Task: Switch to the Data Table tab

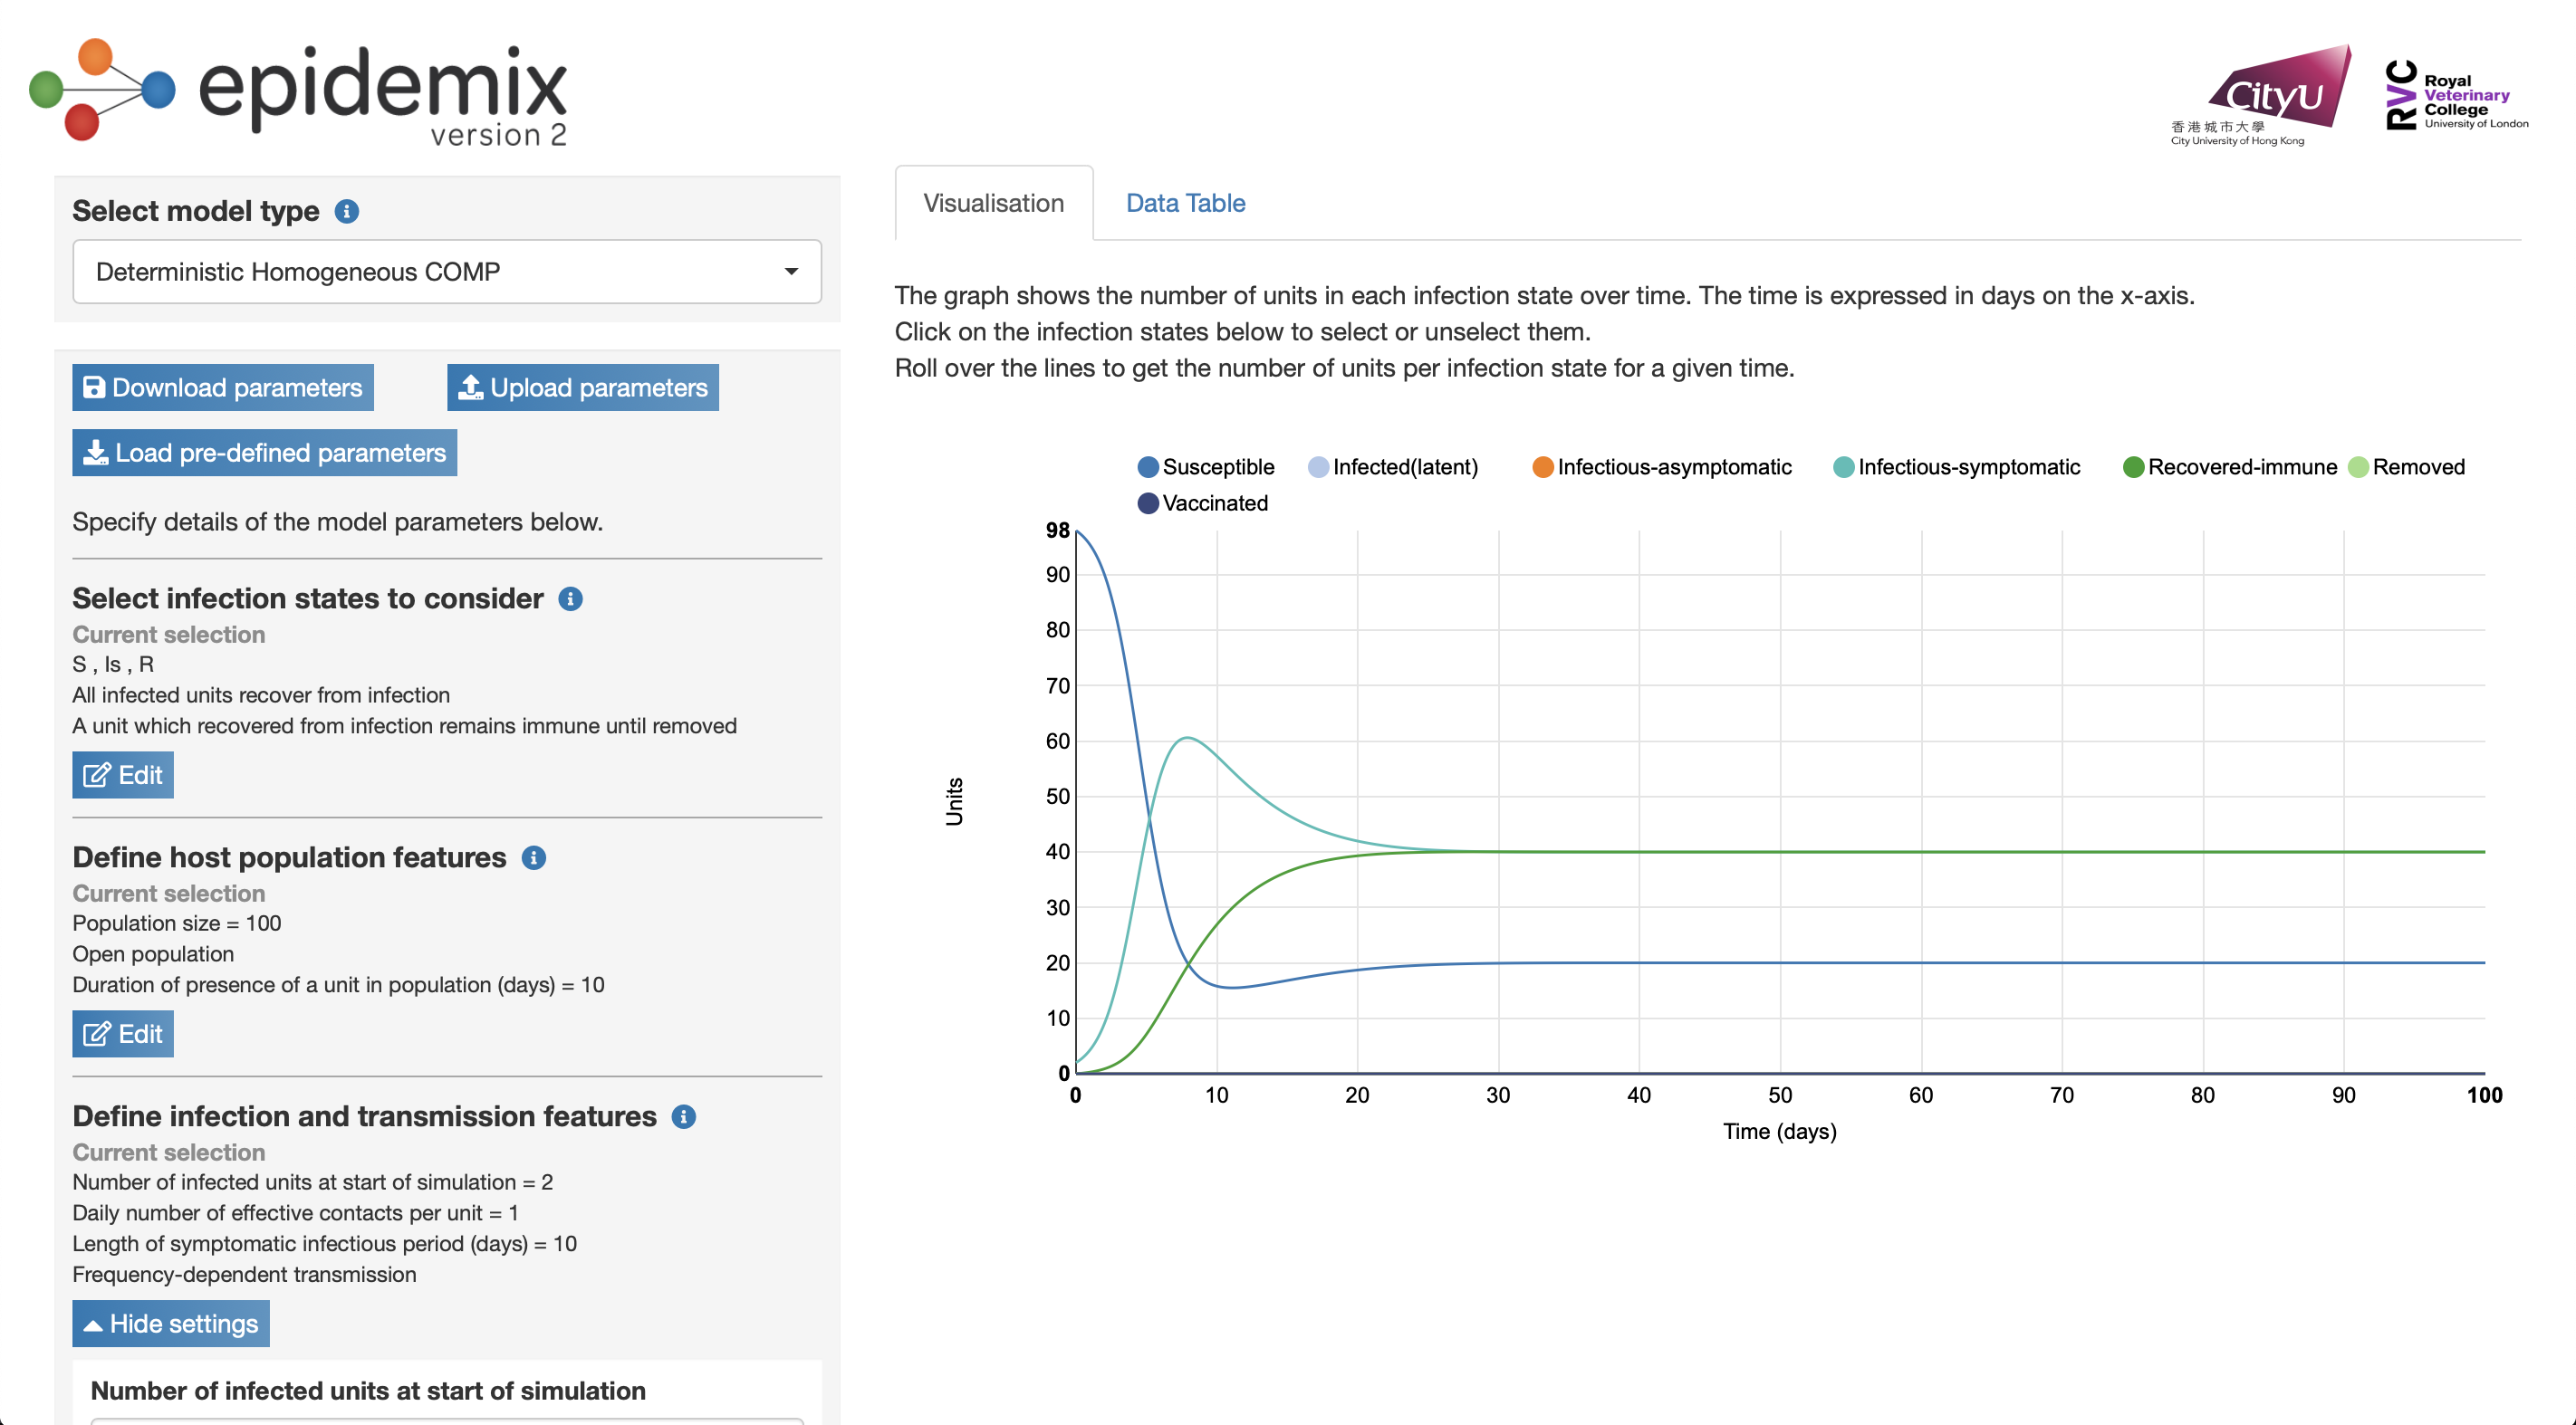Action: click(x=1185, y=203)
